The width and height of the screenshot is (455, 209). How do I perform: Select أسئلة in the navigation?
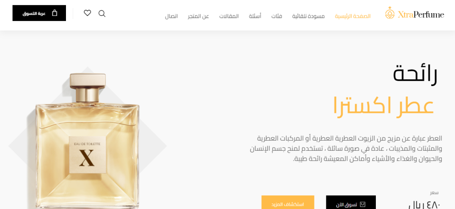click(x=255, y=16)
